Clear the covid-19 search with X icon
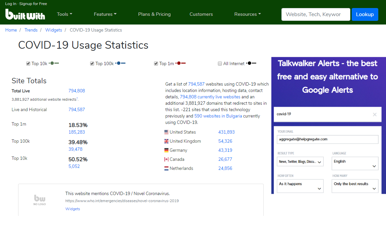 375,114
